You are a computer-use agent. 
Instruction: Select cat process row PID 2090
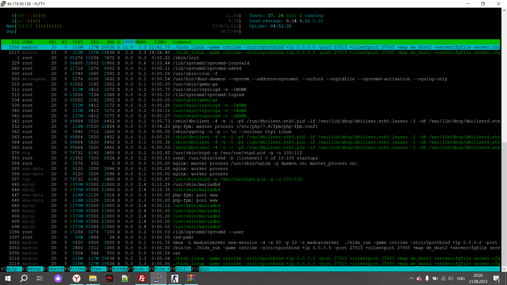pyautogui.click(x=251, y=253)
